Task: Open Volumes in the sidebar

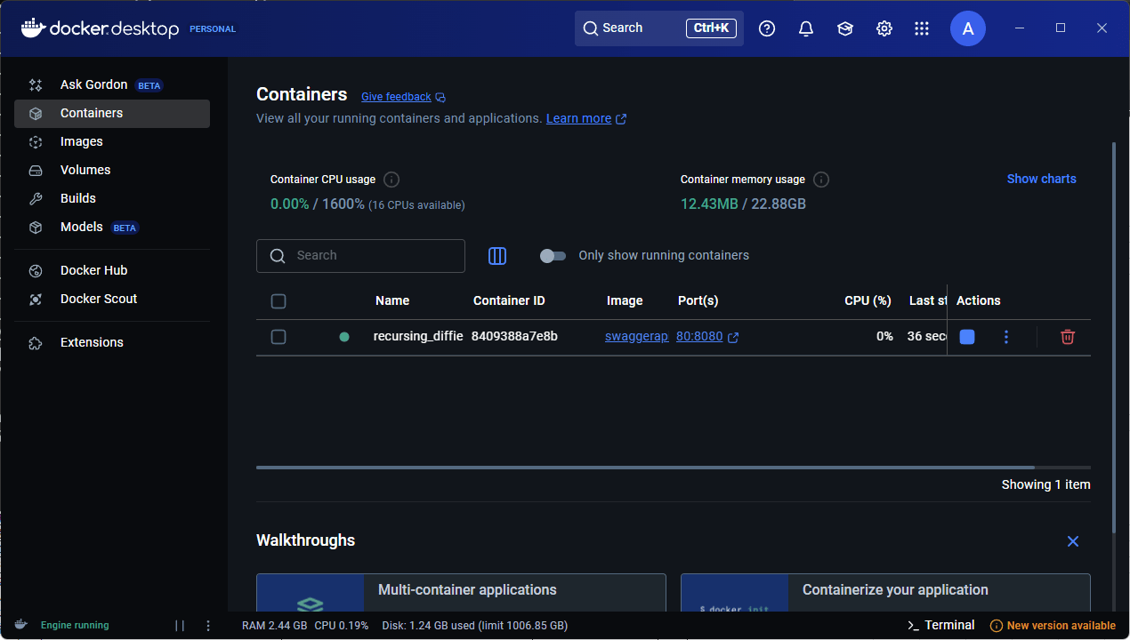Action: tap(85, 170)
